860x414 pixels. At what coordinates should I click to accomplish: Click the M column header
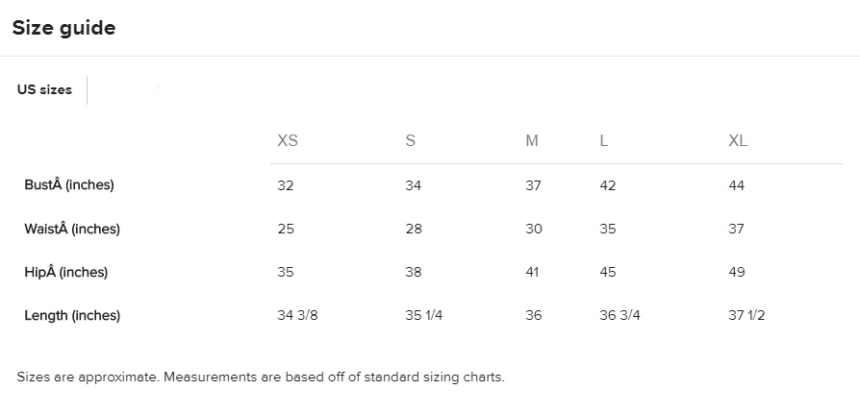point(532,140)
